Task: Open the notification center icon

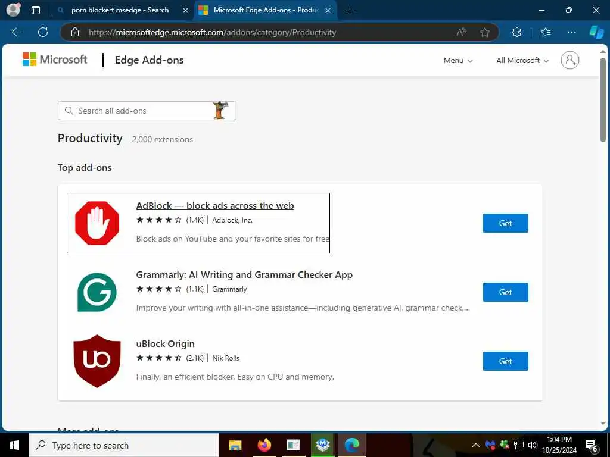Action: pos(592,446)
